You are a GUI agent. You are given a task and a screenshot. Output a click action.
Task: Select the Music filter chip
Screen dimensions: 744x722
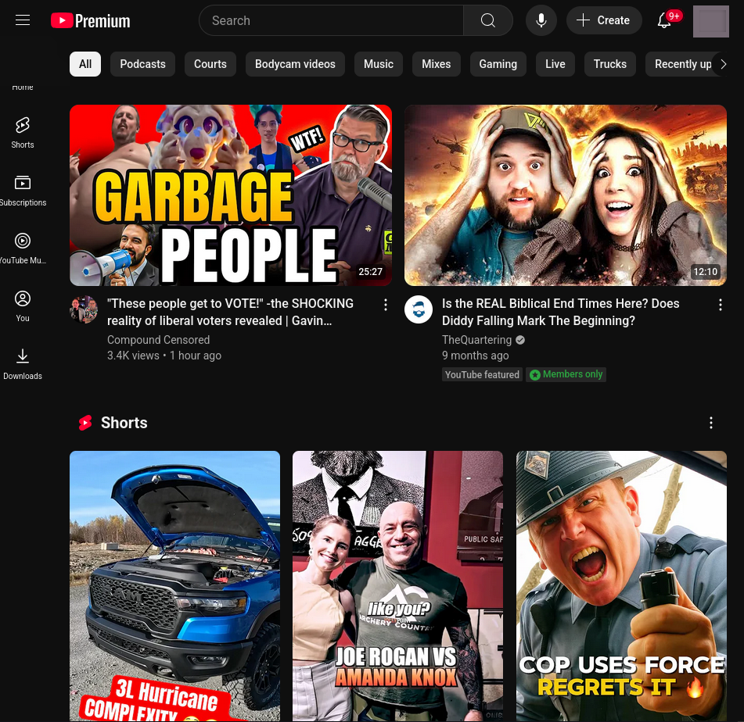tap(378, 64)
